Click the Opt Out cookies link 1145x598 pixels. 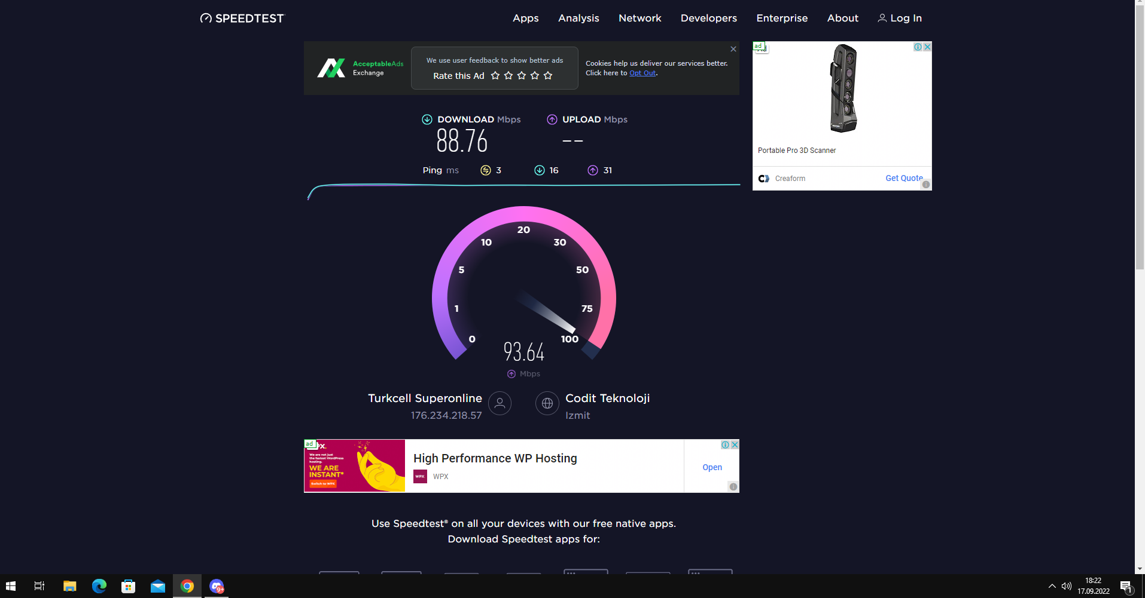[642, 73]
